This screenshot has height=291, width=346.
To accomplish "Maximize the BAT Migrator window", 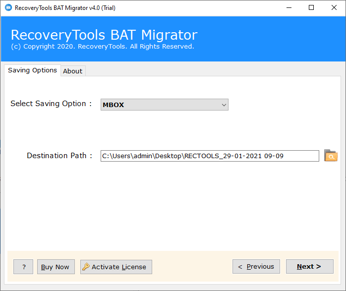I will [x=311, y=8].
